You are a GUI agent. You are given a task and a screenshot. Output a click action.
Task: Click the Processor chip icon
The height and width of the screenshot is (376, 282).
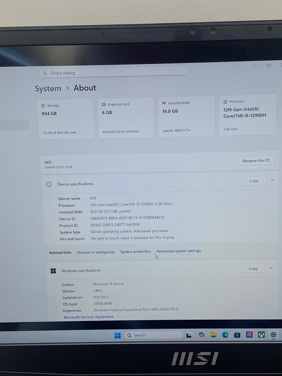(225, 102)
